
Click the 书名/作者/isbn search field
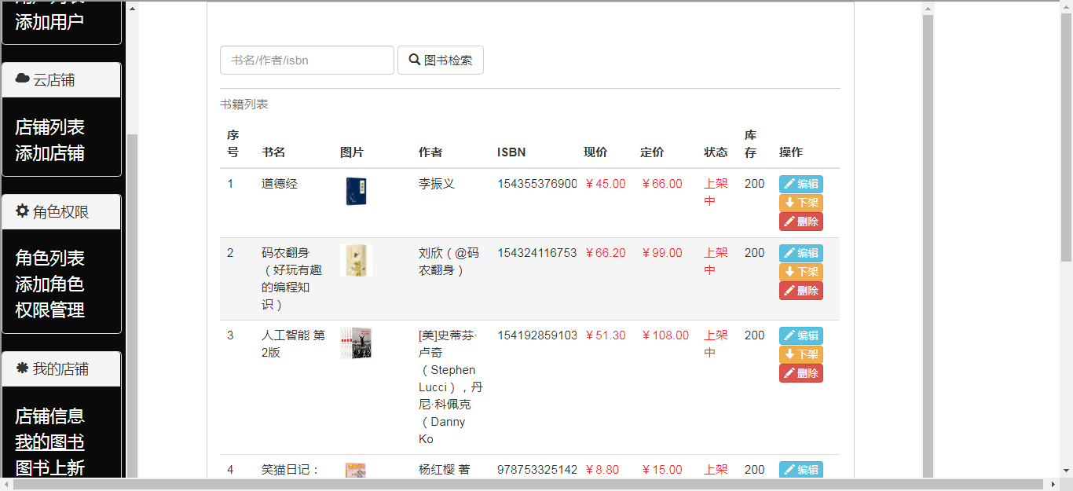tap(307, 60)
